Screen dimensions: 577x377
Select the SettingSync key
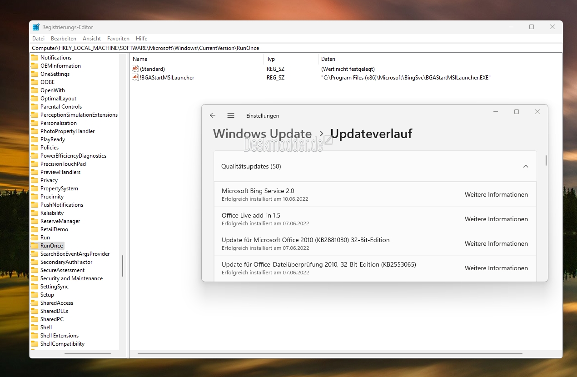tap(55, 287)
